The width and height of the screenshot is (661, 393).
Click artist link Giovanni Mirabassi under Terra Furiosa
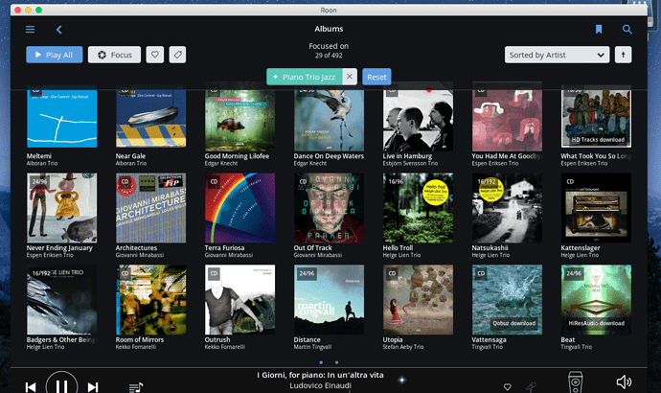click(x=229, y=255)
